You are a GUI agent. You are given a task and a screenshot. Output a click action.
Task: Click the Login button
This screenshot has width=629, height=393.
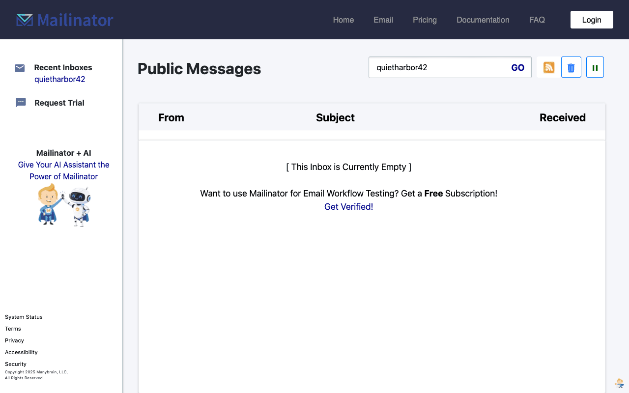592,20
